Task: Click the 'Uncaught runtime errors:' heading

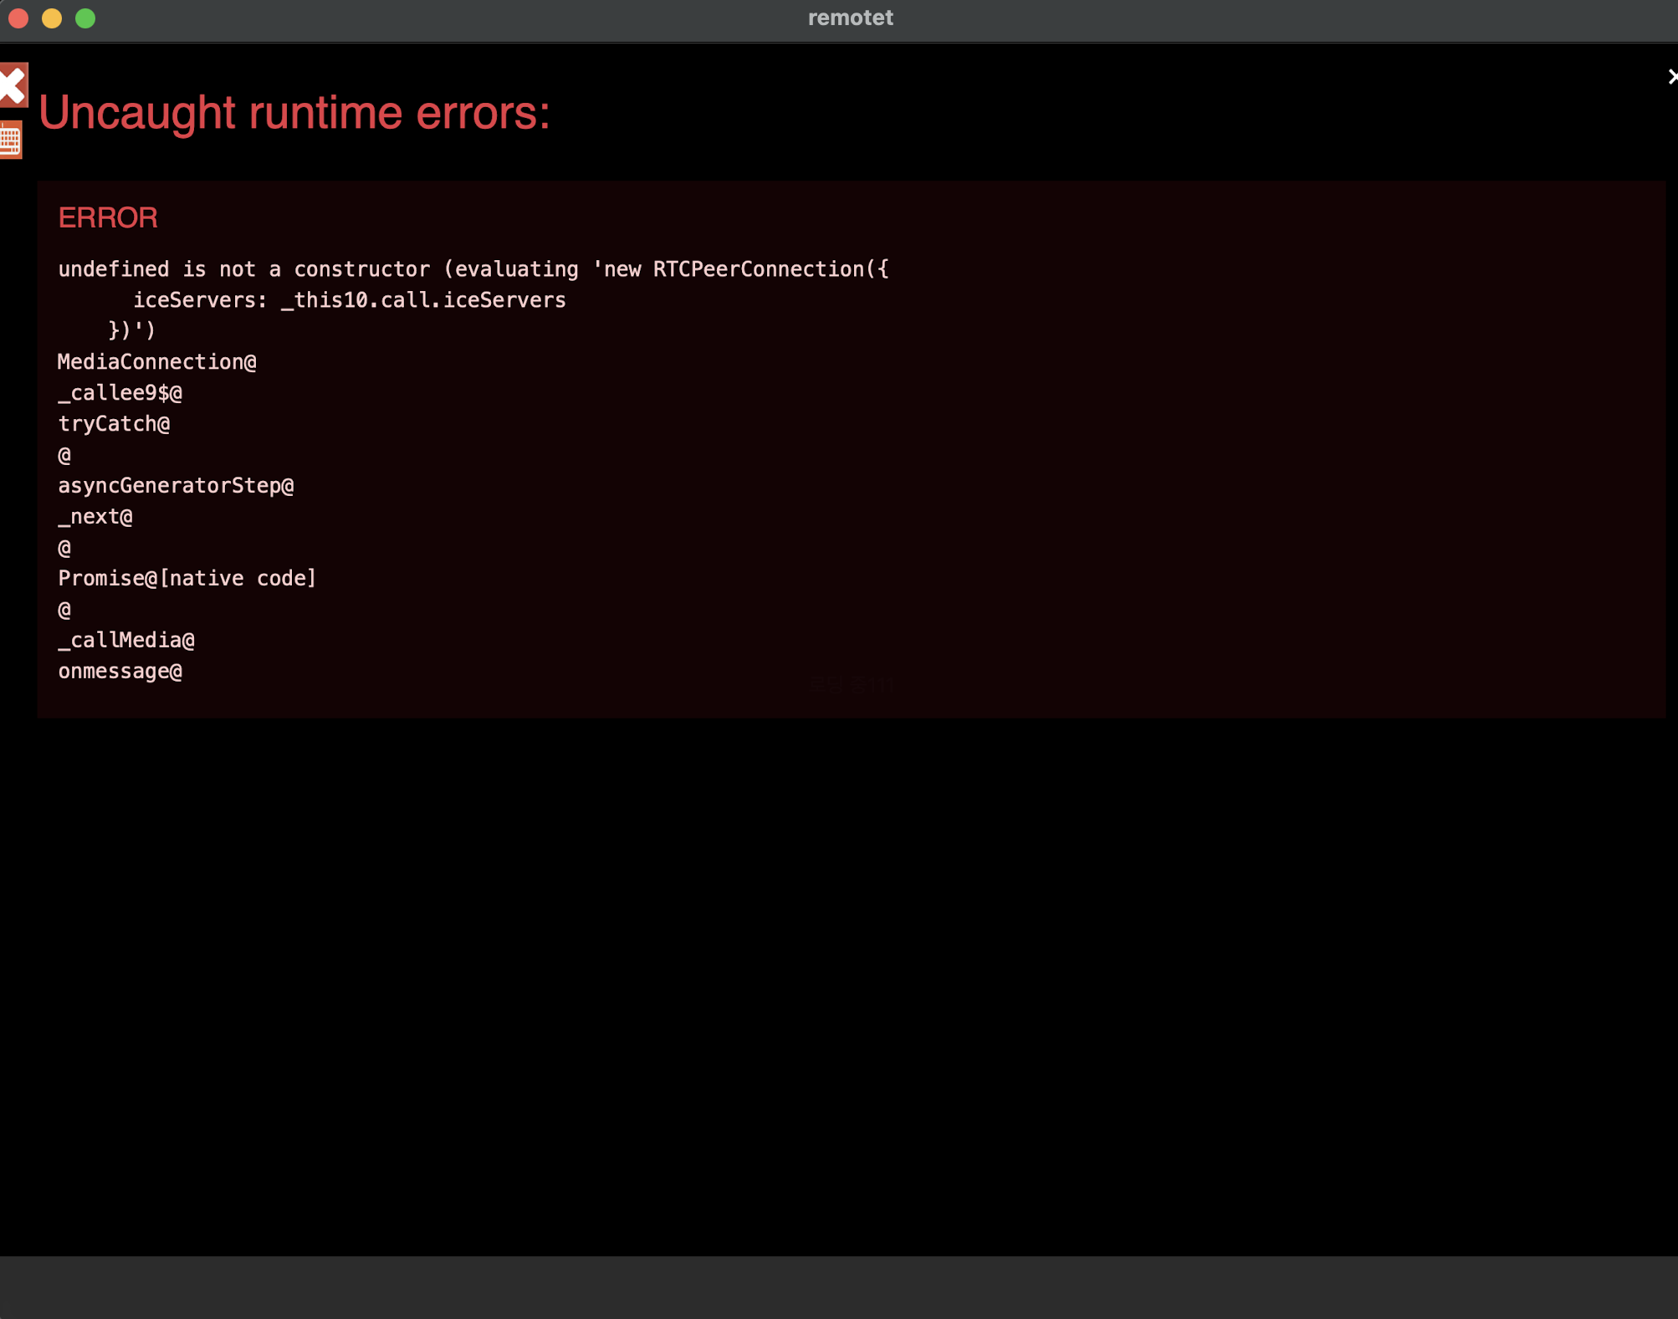Action: pos(294,113)
